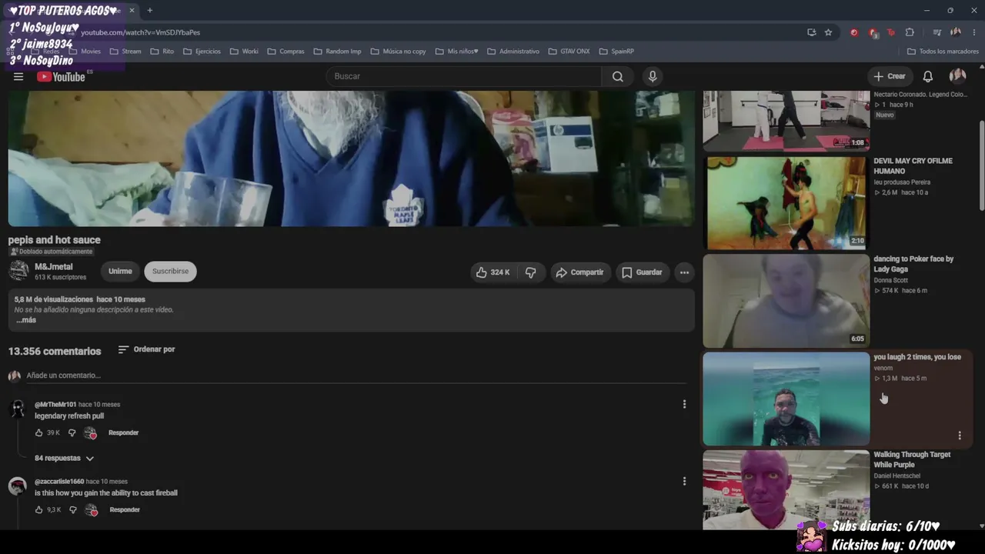This screenshot has height=554, width=985.
Task: Open 'you laugh 2 times, you lose' thumbnail
Action: 786,399
